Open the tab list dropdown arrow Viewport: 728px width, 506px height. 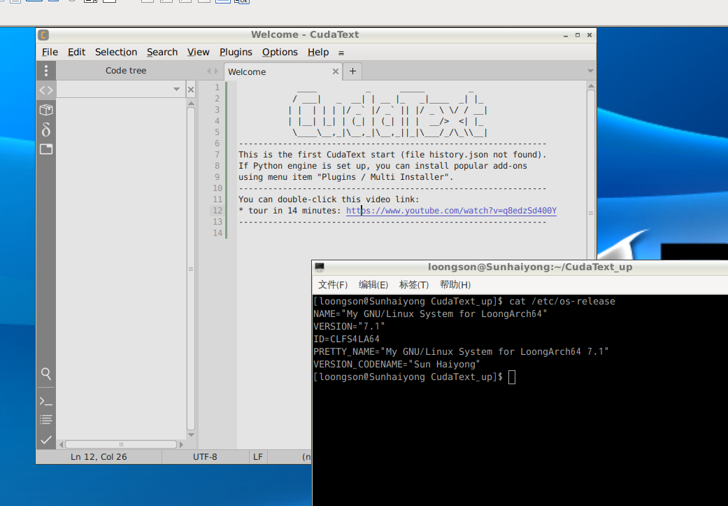coord(590,71)
